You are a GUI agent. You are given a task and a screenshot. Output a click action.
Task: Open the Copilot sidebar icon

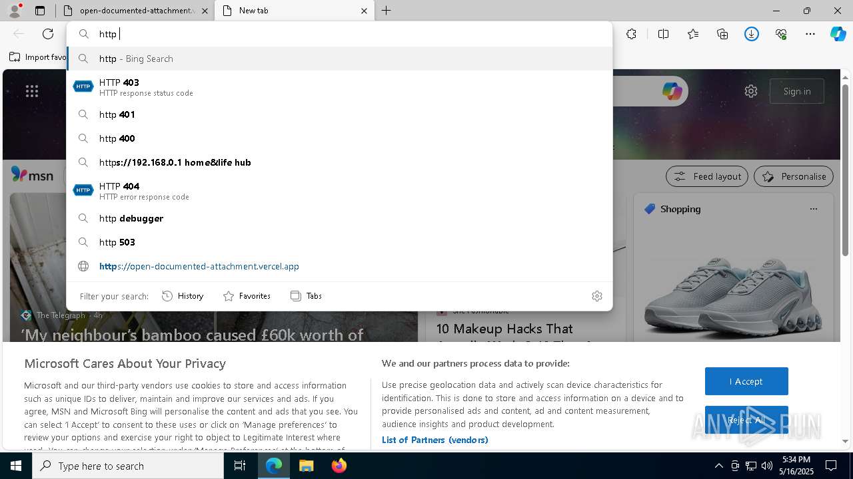[838, 34]
